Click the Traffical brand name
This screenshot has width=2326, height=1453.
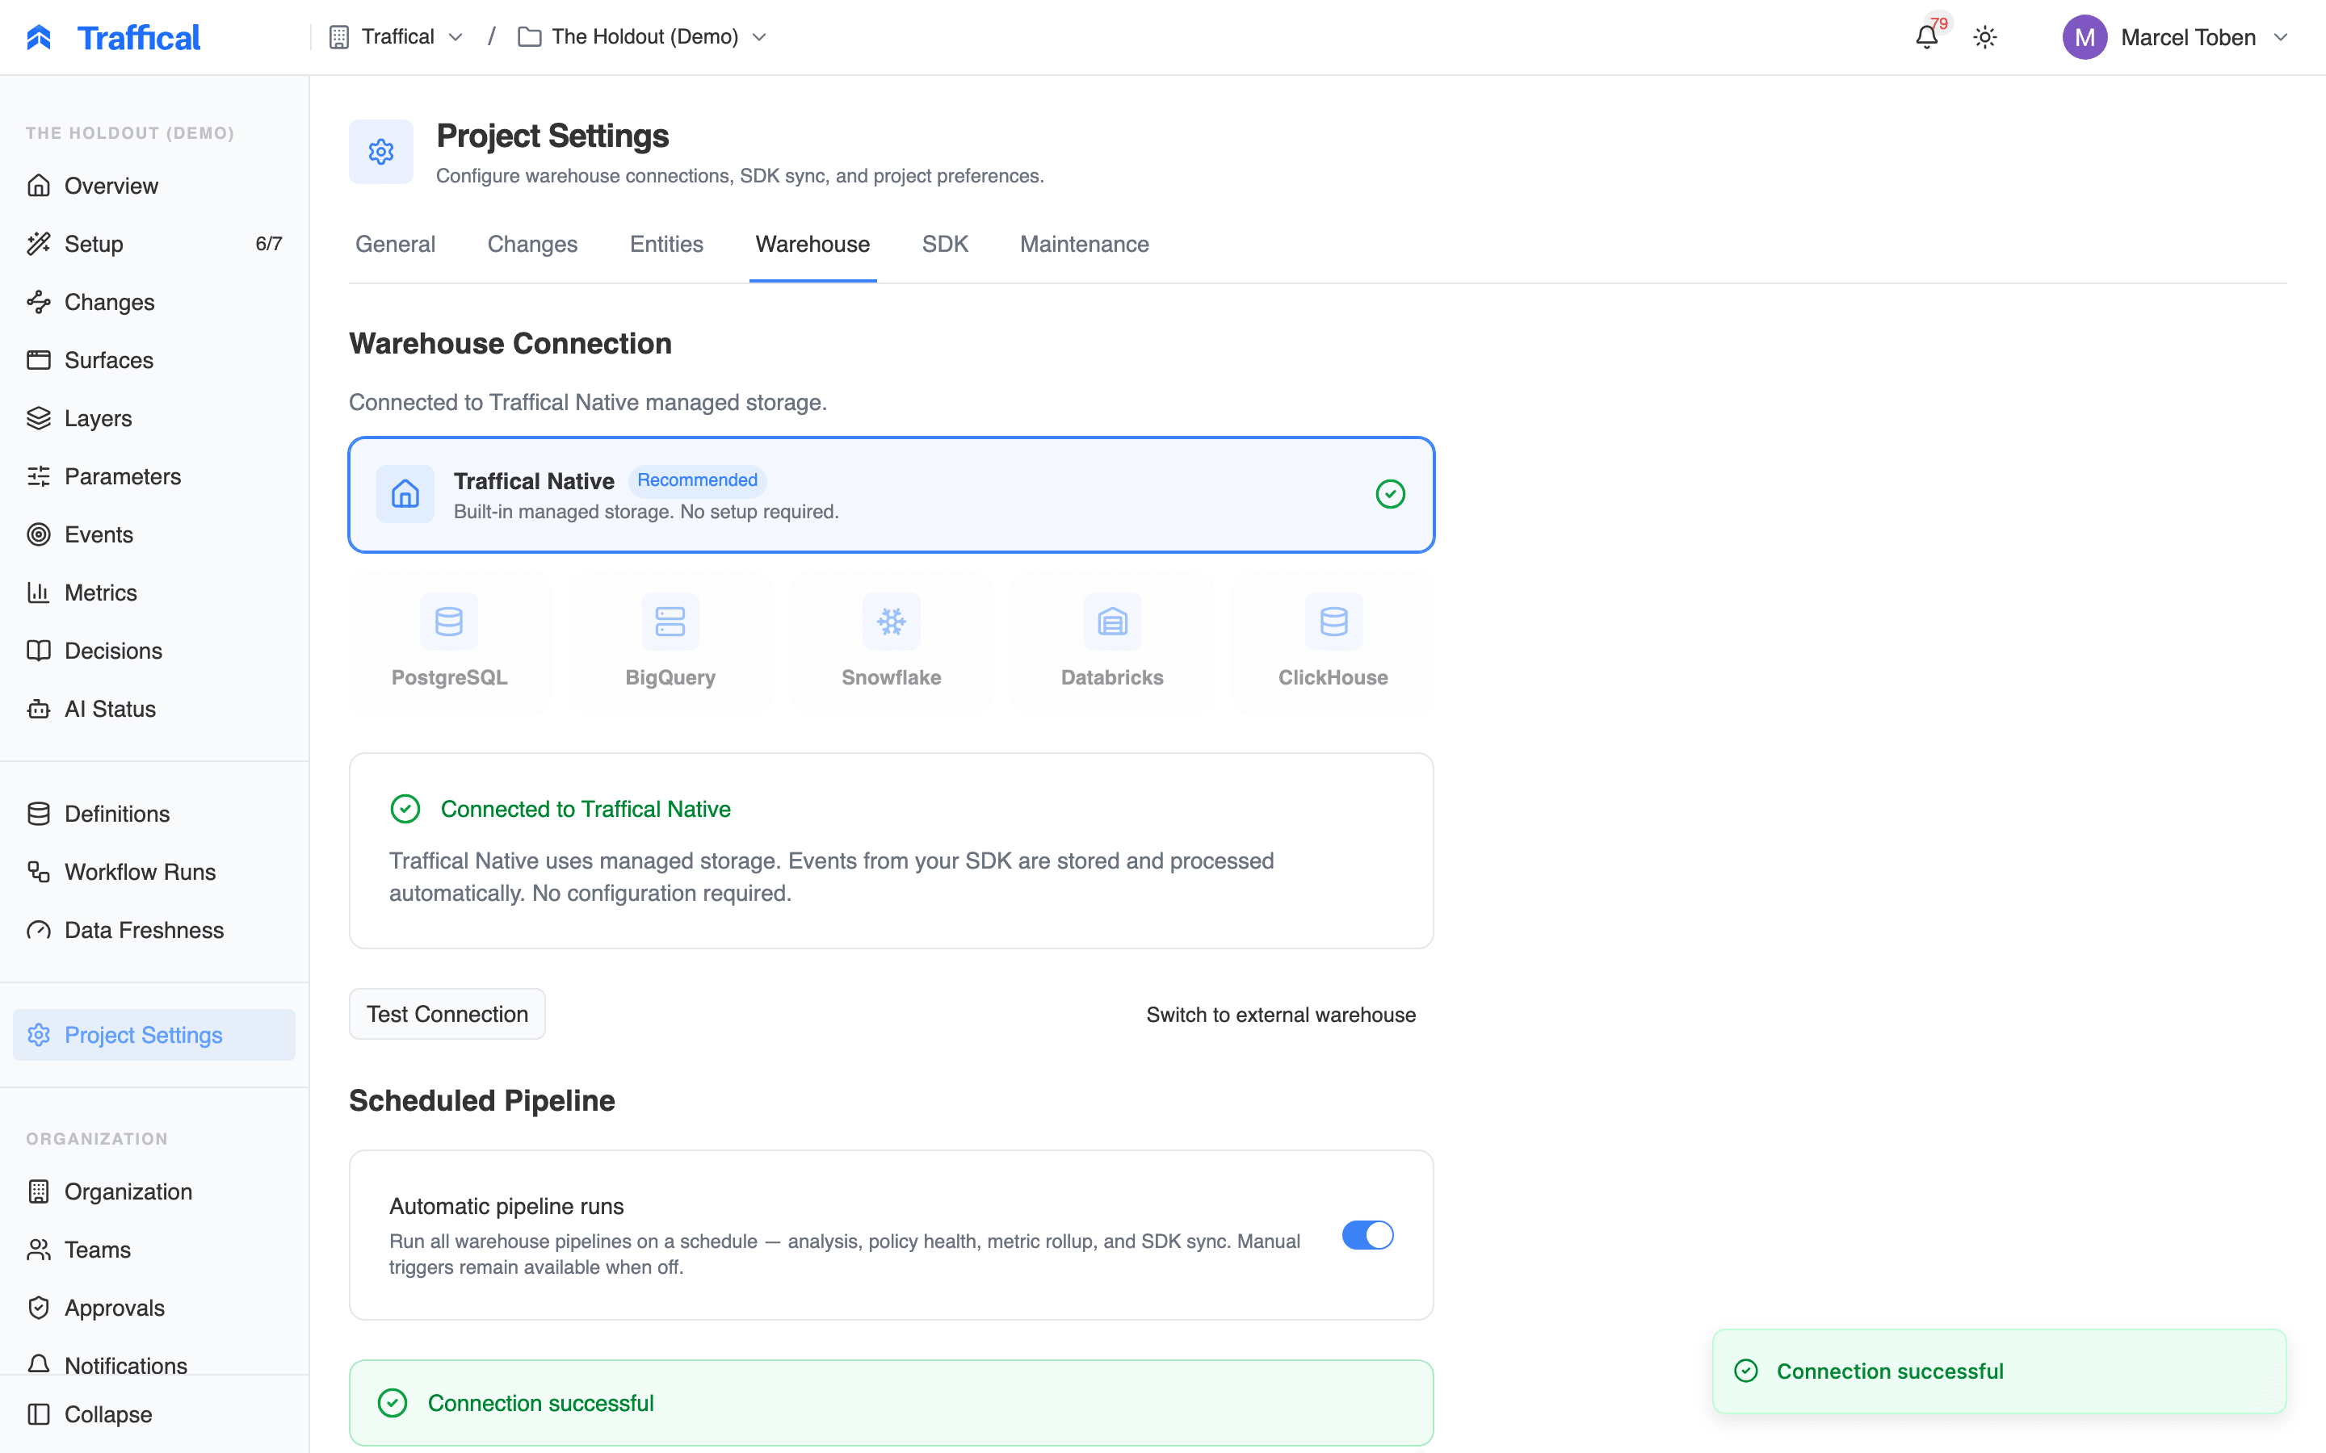tap(138, 37)
